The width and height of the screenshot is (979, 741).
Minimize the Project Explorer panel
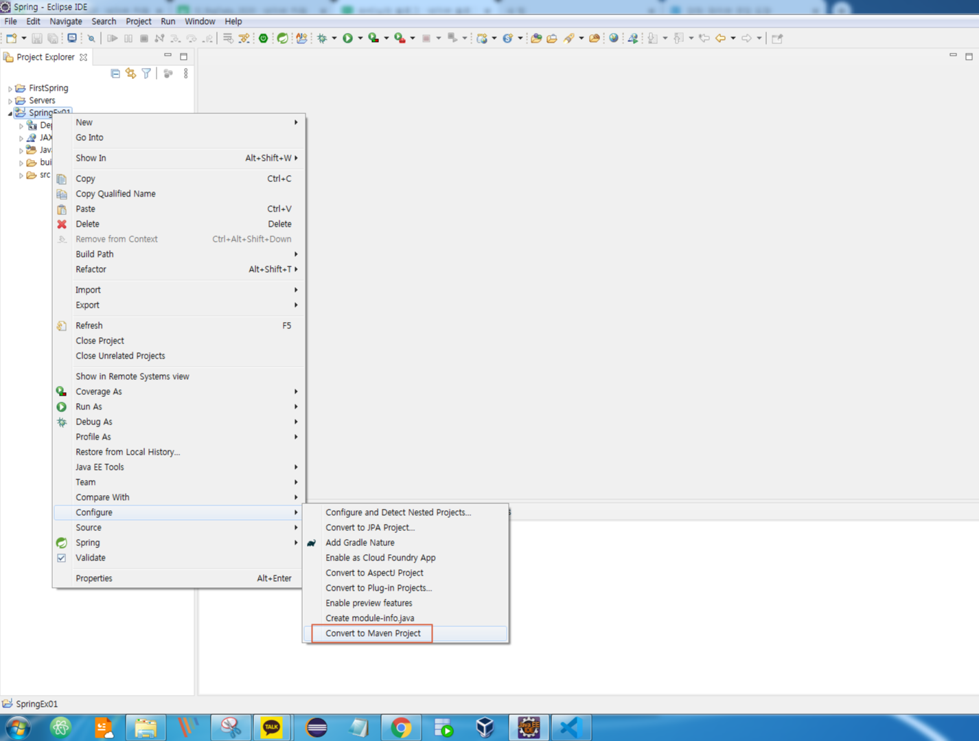168,56
